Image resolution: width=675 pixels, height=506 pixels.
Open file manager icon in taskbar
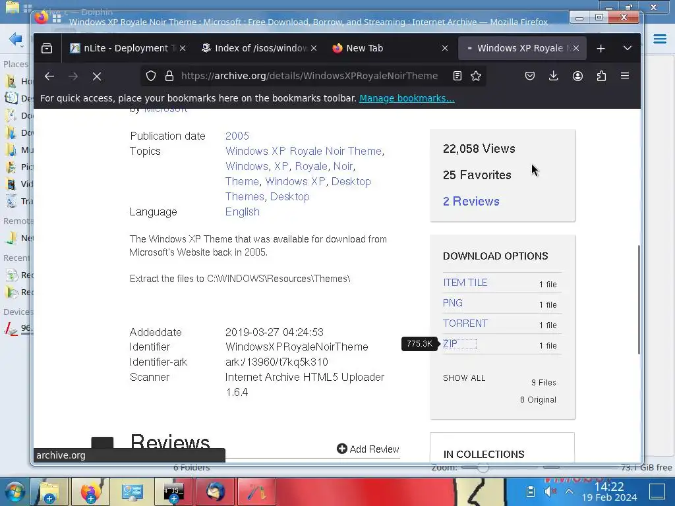tap(49, 492)
